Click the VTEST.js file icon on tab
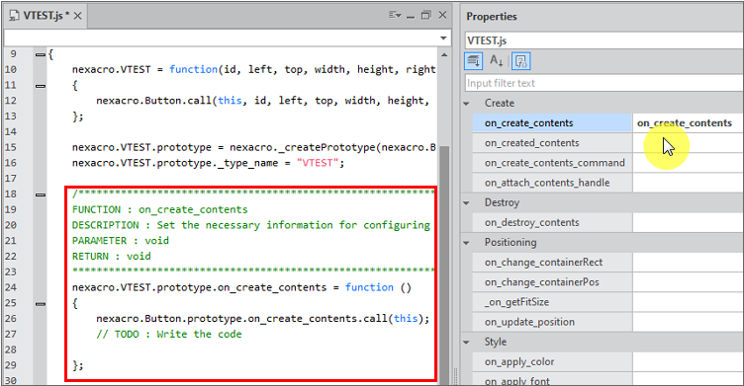This screenshot has width=744, height=386. tap(15, 16)
